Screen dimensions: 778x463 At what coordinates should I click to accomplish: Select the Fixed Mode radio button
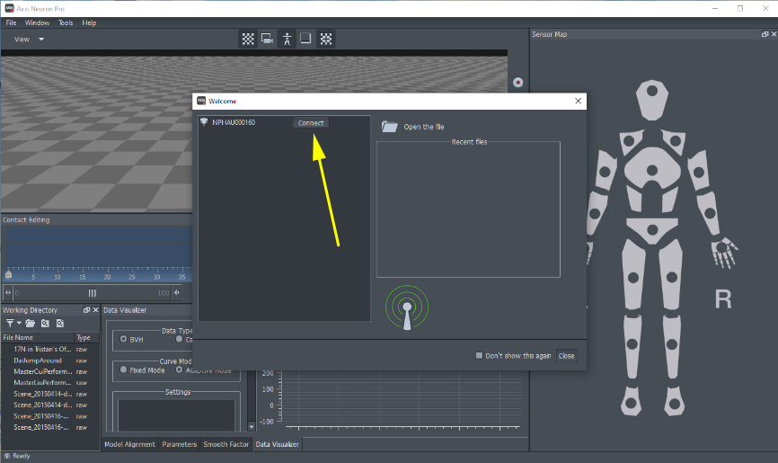point(123,370)
